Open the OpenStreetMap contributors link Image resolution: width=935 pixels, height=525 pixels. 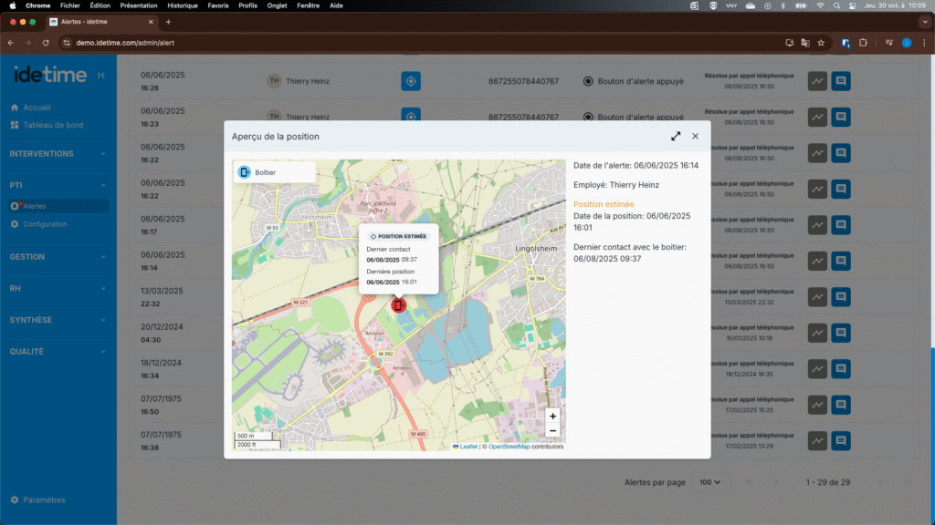click(x=509, y=447)
